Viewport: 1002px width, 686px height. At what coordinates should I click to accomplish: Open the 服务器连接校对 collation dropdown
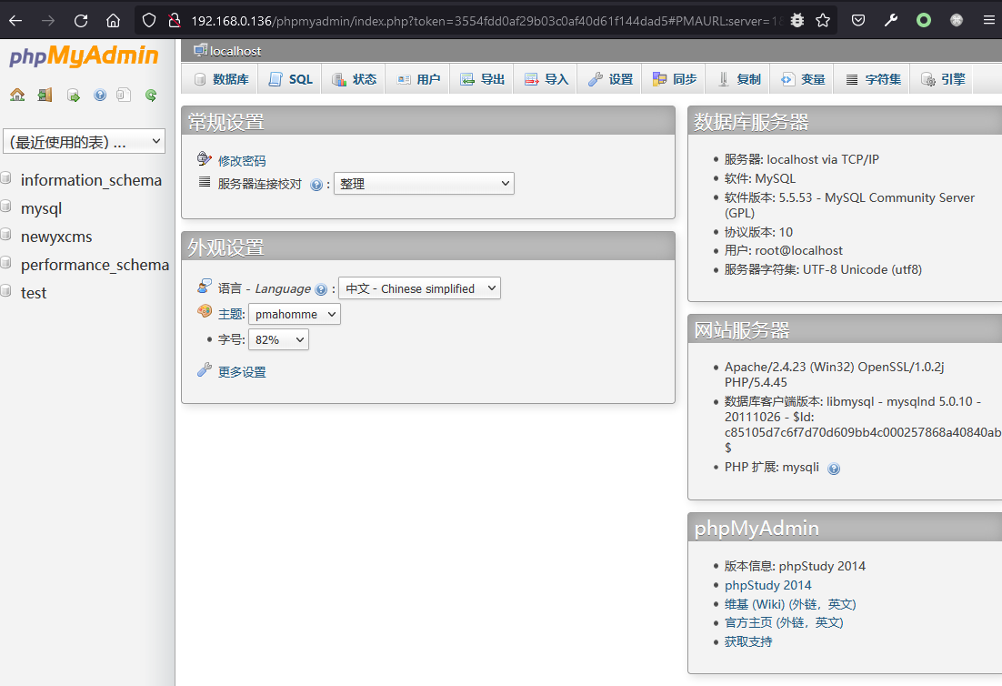point(424,184)
